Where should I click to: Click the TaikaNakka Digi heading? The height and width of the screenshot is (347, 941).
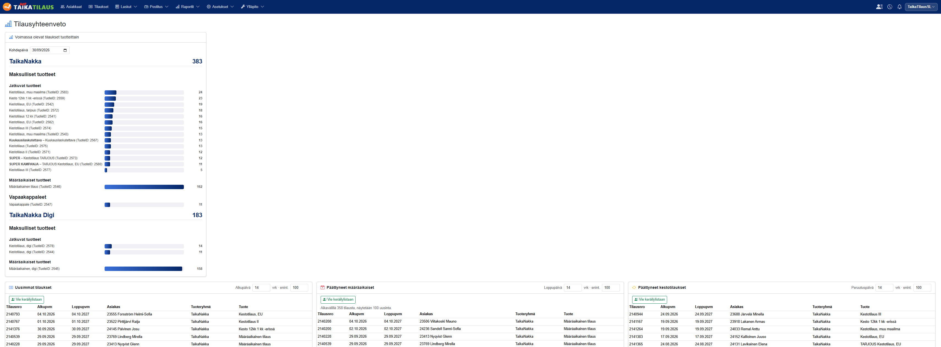[x=32, y=215]
